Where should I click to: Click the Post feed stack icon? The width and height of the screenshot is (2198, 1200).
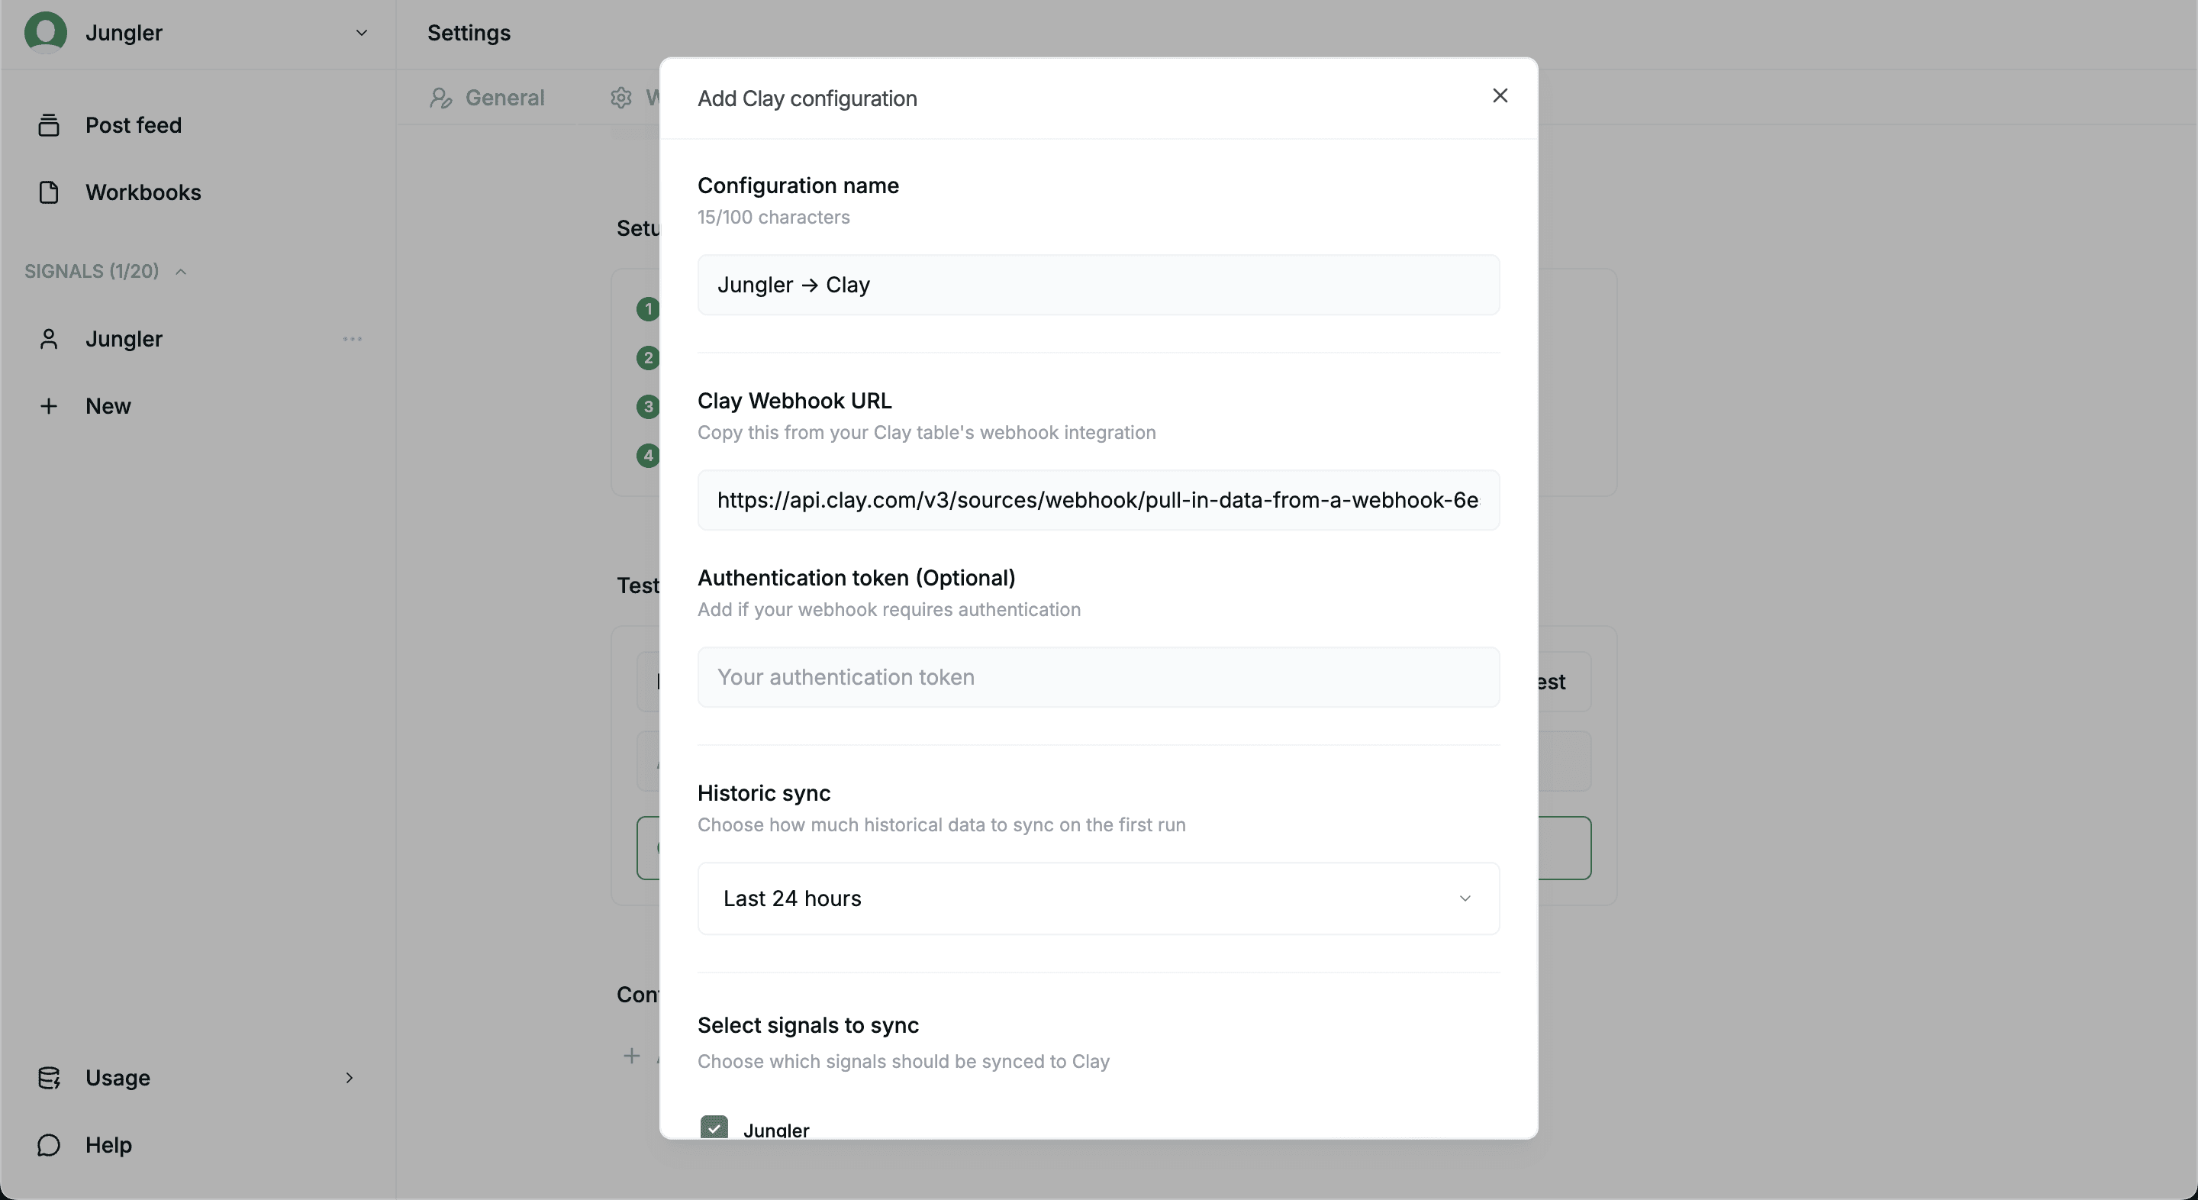click(49, 125)
